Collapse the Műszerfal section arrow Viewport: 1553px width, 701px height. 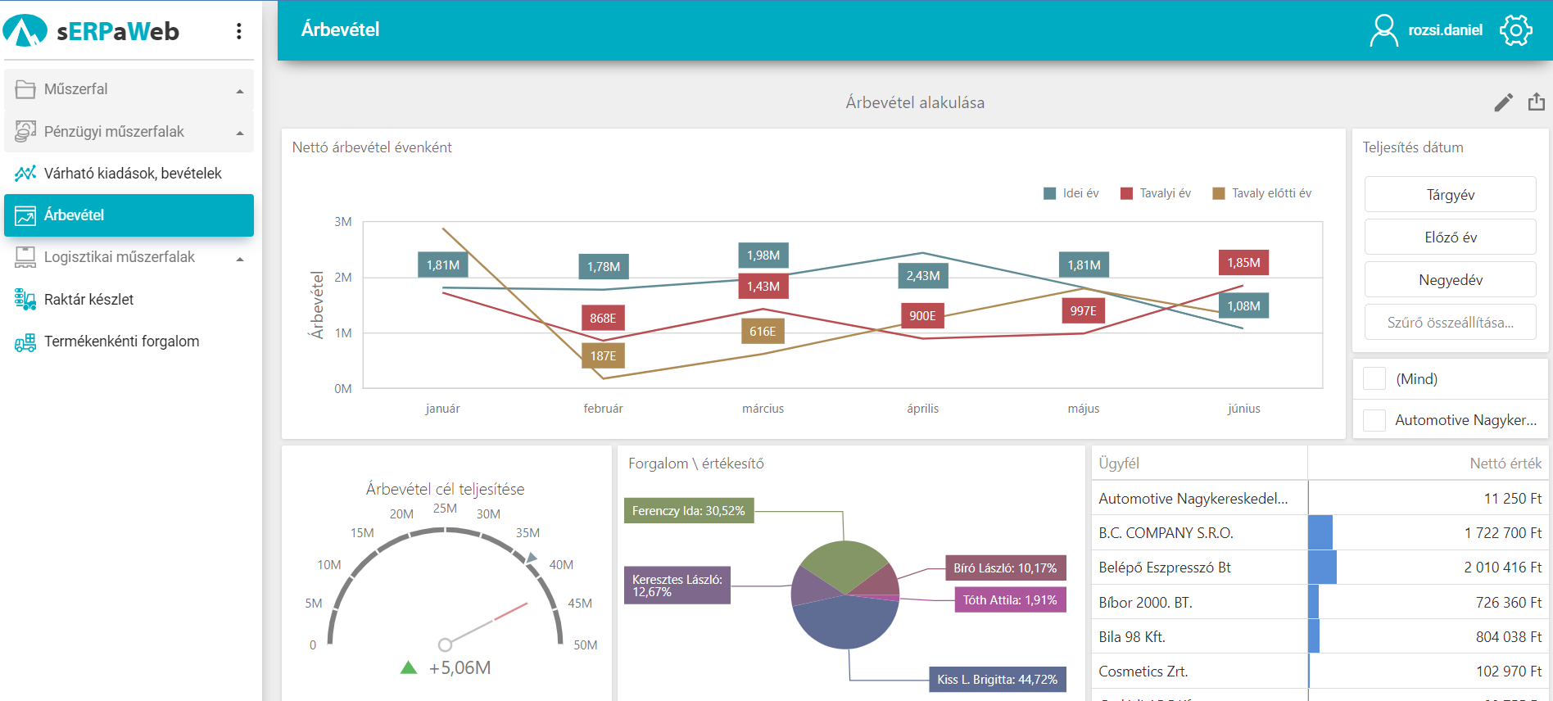[240, 91]
